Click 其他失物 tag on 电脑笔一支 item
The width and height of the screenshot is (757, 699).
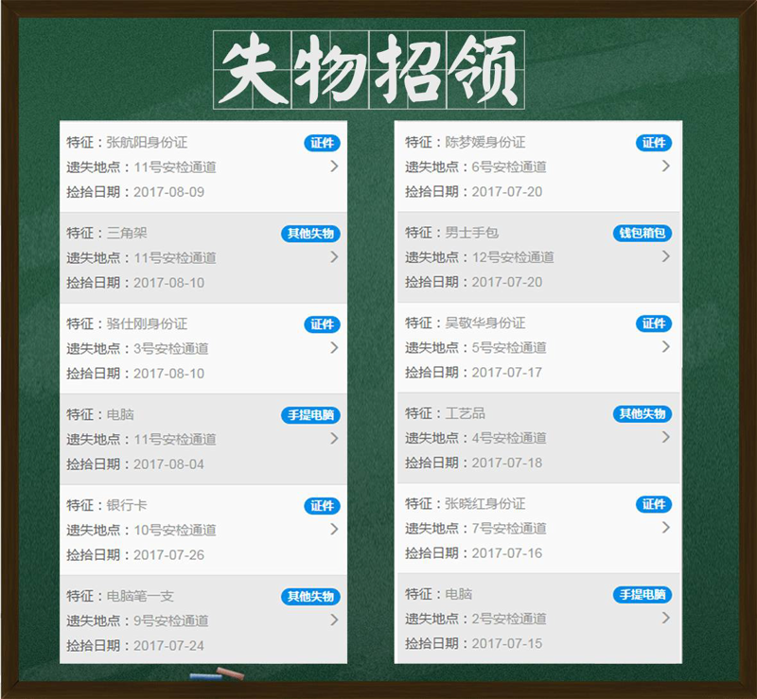coord(311,597)
